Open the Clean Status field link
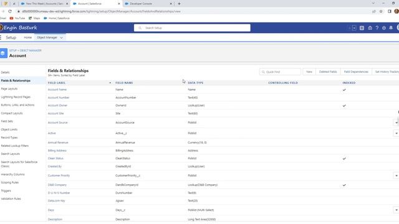 55,159
